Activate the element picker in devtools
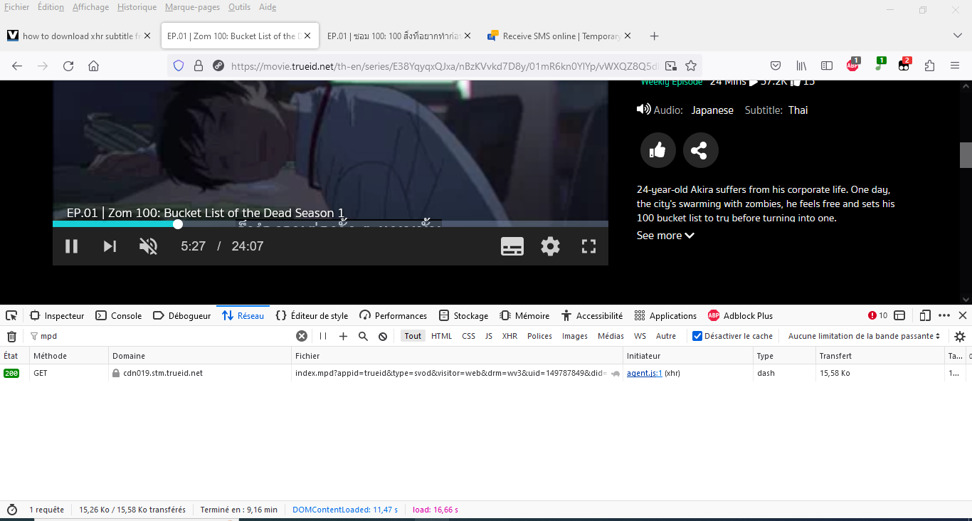972x521 pixels. 11,315
